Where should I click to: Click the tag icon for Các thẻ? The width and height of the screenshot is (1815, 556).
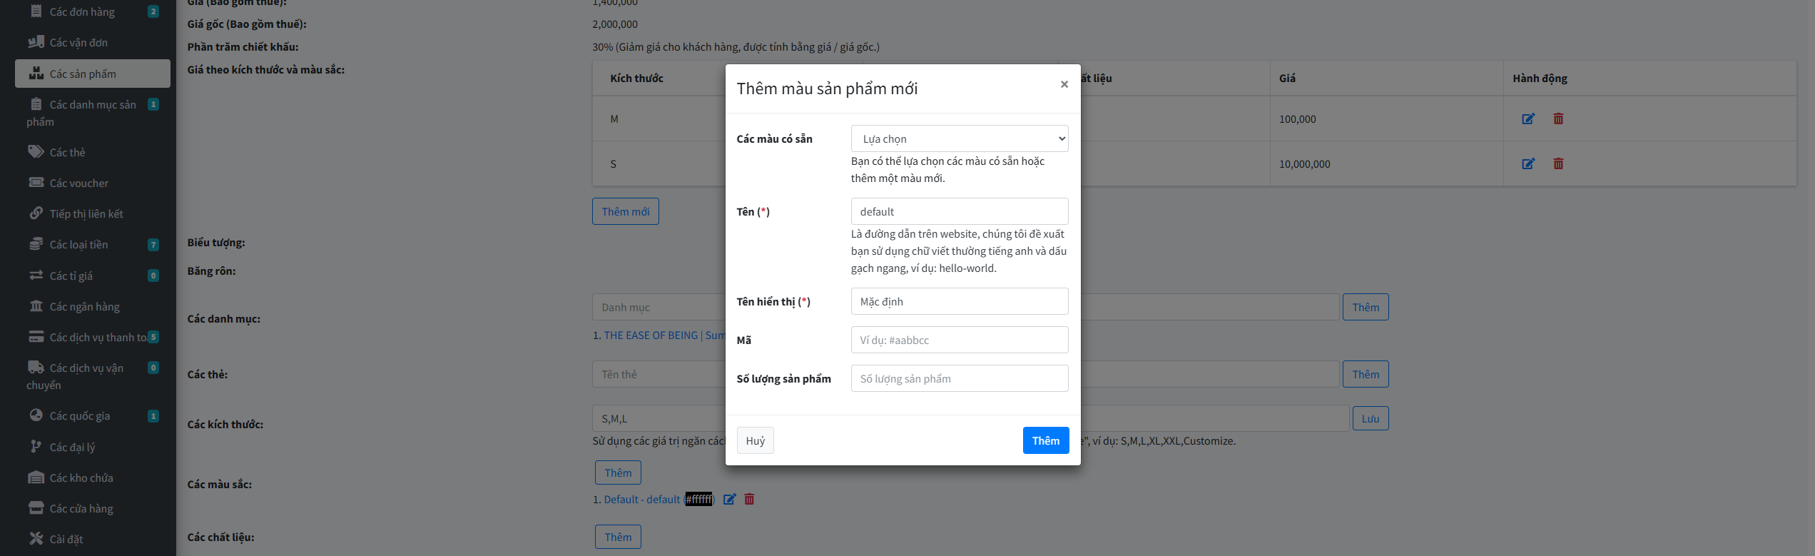click(x=36, y=152)
